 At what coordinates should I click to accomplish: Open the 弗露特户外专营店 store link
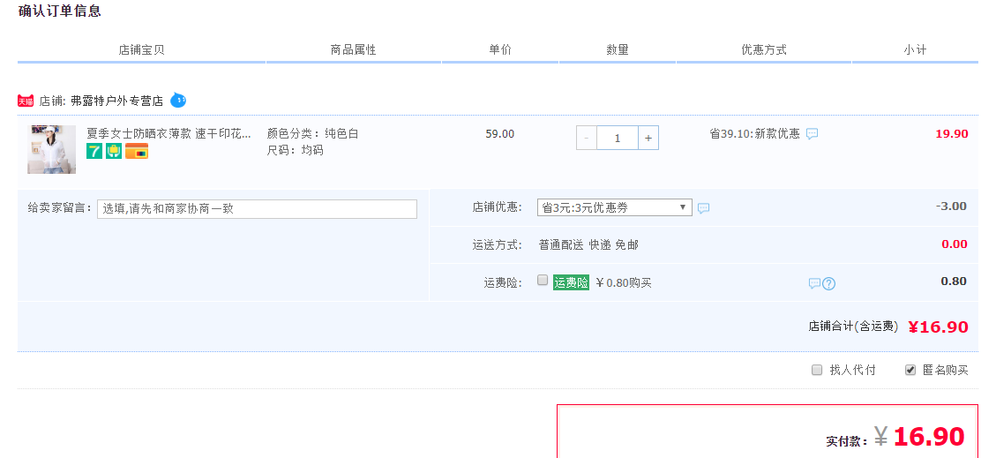tap(116, 101)
